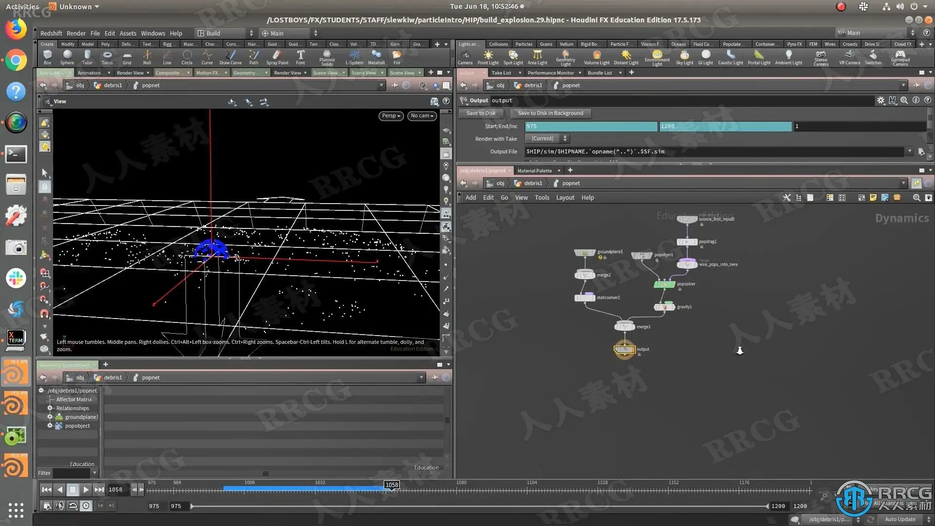Select the Font shelf tool
The height and width of the screenshot is (526, 935).
click(300, 57)
